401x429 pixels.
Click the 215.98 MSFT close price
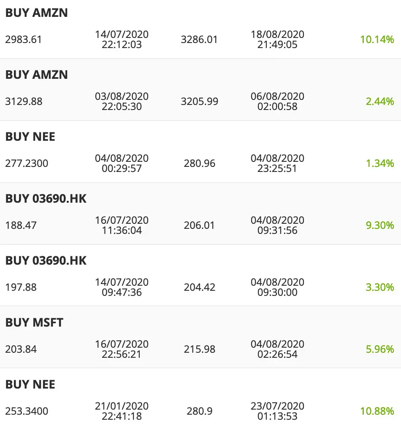[x=200, y=349]
